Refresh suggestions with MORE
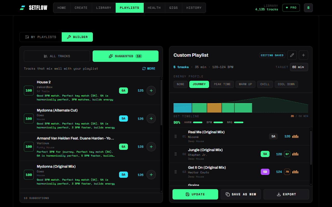The width and height of the screenshot is (332, 207). click(149, 69)
